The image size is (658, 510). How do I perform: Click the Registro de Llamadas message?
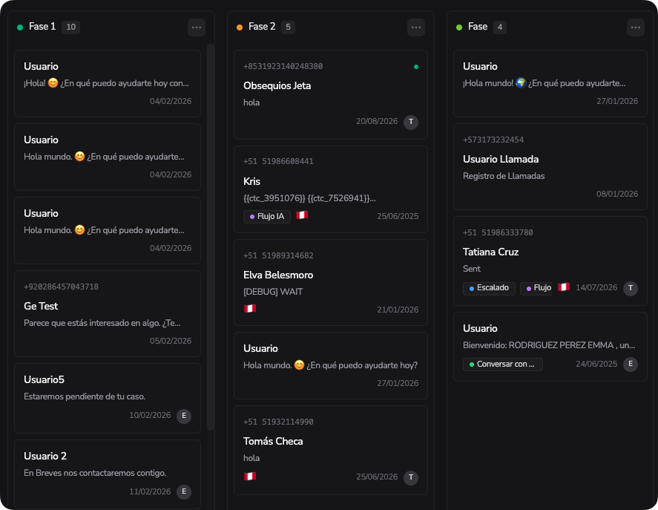tap(504, 176)
